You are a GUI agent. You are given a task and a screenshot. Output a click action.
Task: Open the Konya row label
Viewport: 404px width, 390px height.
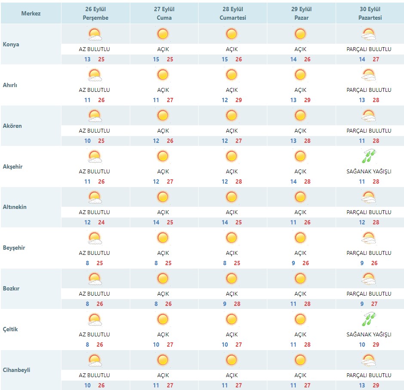click(11, 44)
